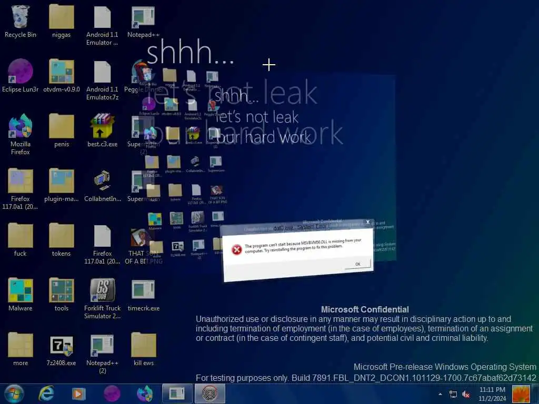Open the purple Eclipse Lun3r taskbar icon
This screenshot has width=539, height=404.
coord(112,393)
